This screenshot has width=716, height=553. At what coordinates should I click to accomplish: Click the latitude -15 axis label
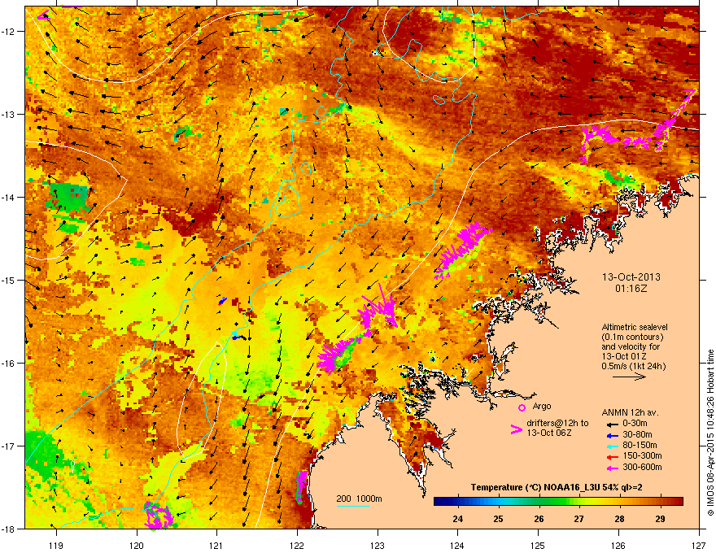(9, 280)
